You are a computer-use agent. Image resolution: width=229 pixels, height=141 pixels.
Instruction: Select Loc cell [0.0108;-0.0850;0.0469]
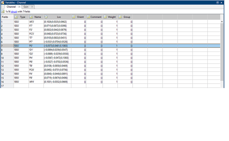coord(57,66)
